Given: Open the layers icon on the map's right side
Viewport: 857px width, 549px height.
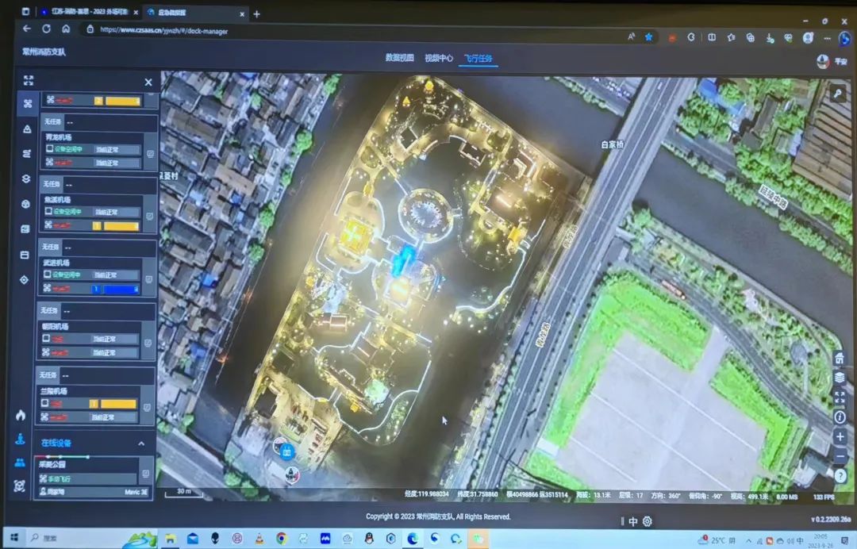Looking at the screenshot, I should pos(840,378).
